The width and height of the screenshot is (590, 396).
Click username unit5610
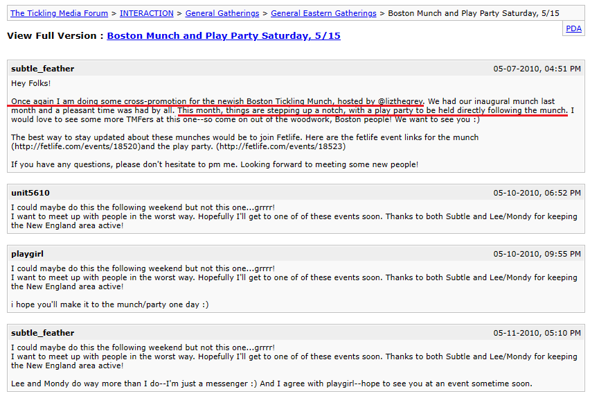[x=30, y=193]
